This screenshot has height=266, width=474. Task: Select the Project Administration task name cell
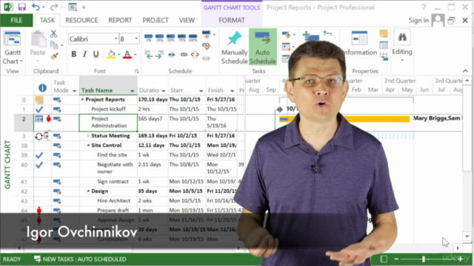coord(108,123)
